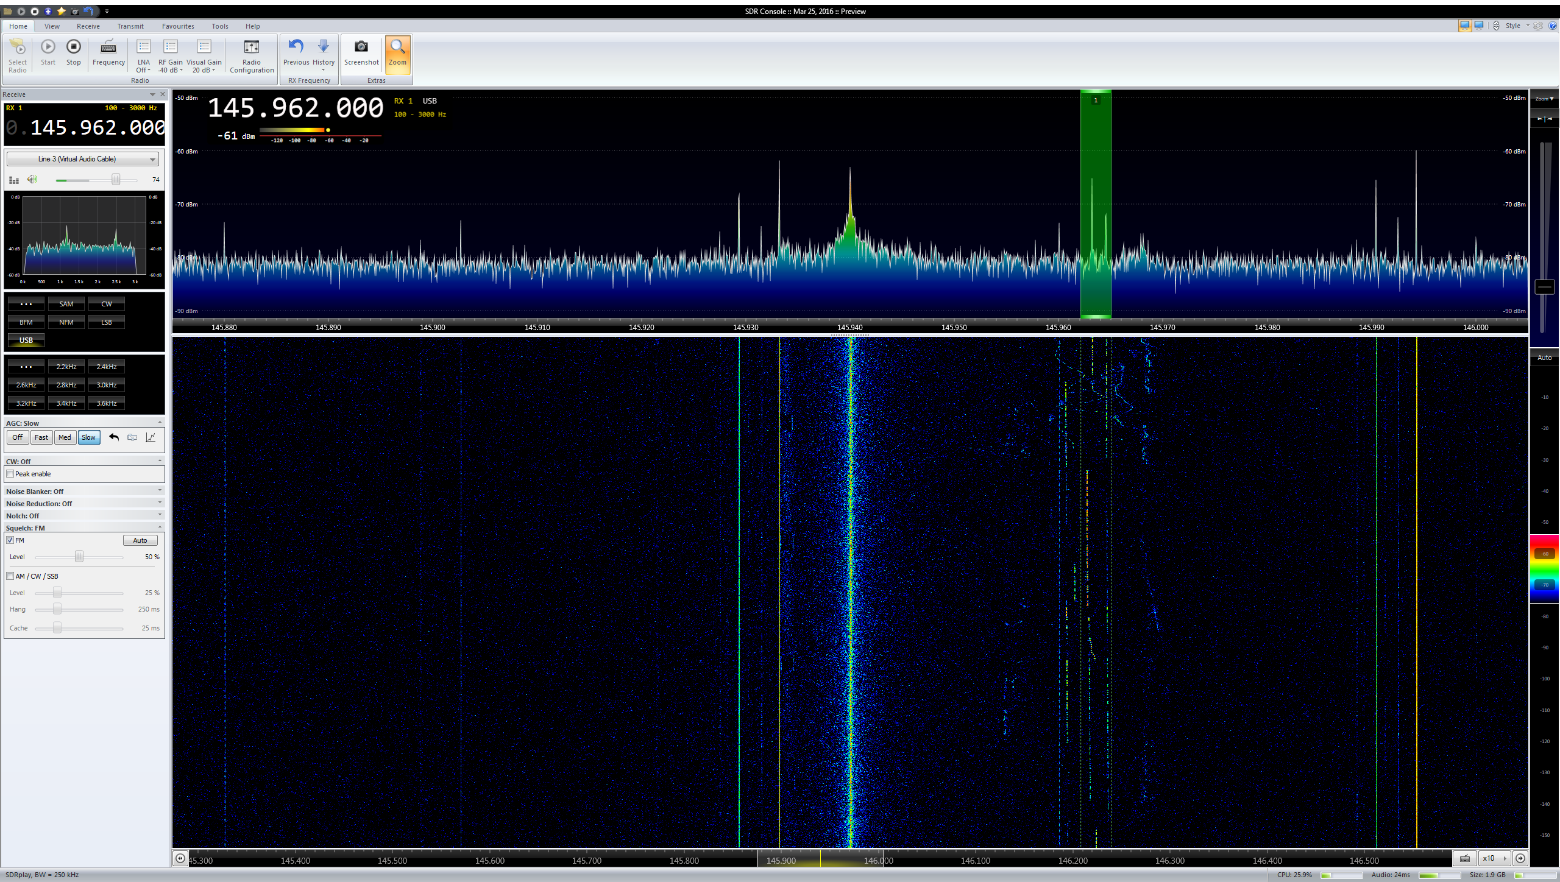Screen dimensions: 1560x882
Task: Open the Visual Gain 20 dB dropdown
Action: [x=204, y=56]
